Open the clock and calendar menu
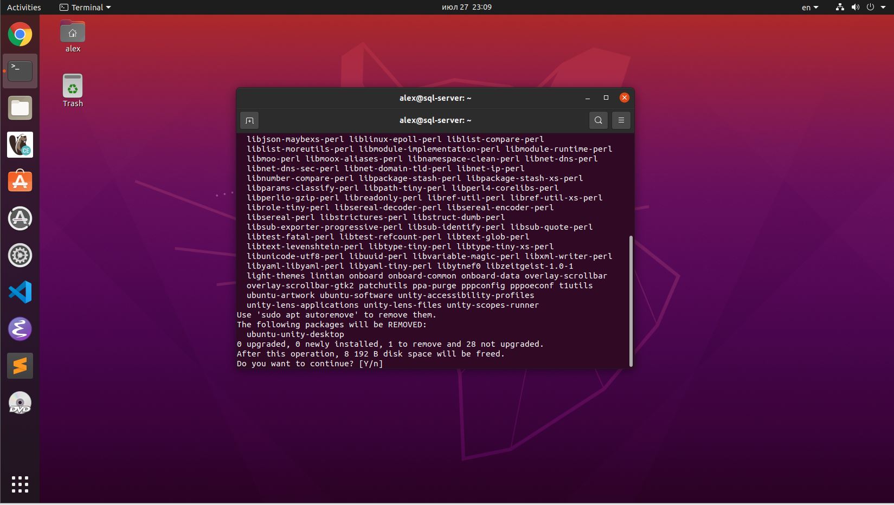The width and height of the screenshot is (894, 505). (x=467, y=7)
